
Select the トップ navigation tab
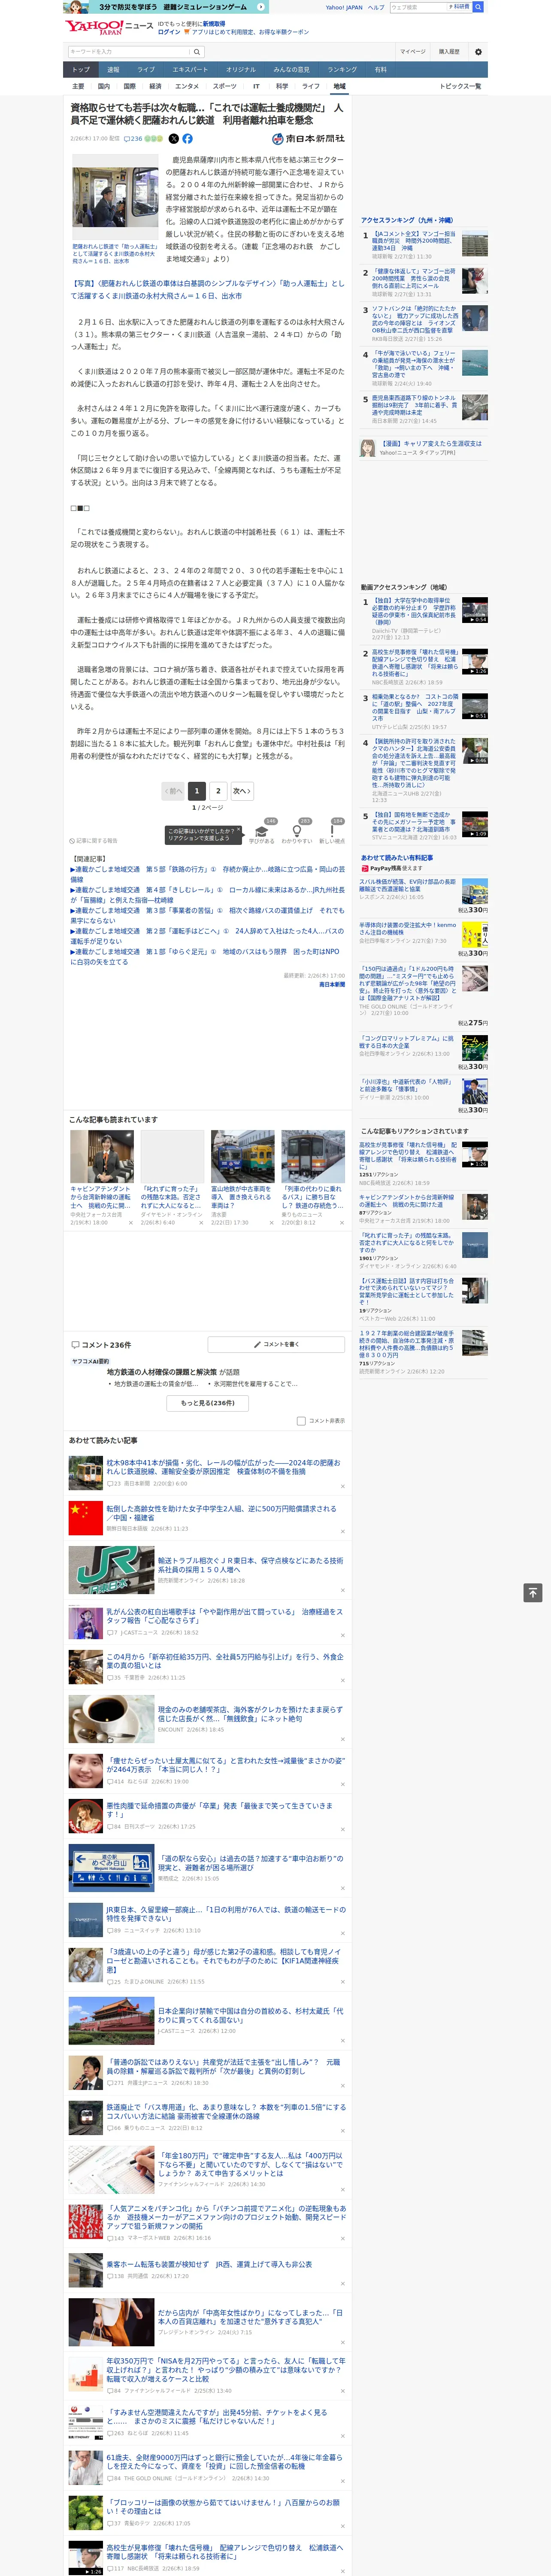[x=81, y=70]
